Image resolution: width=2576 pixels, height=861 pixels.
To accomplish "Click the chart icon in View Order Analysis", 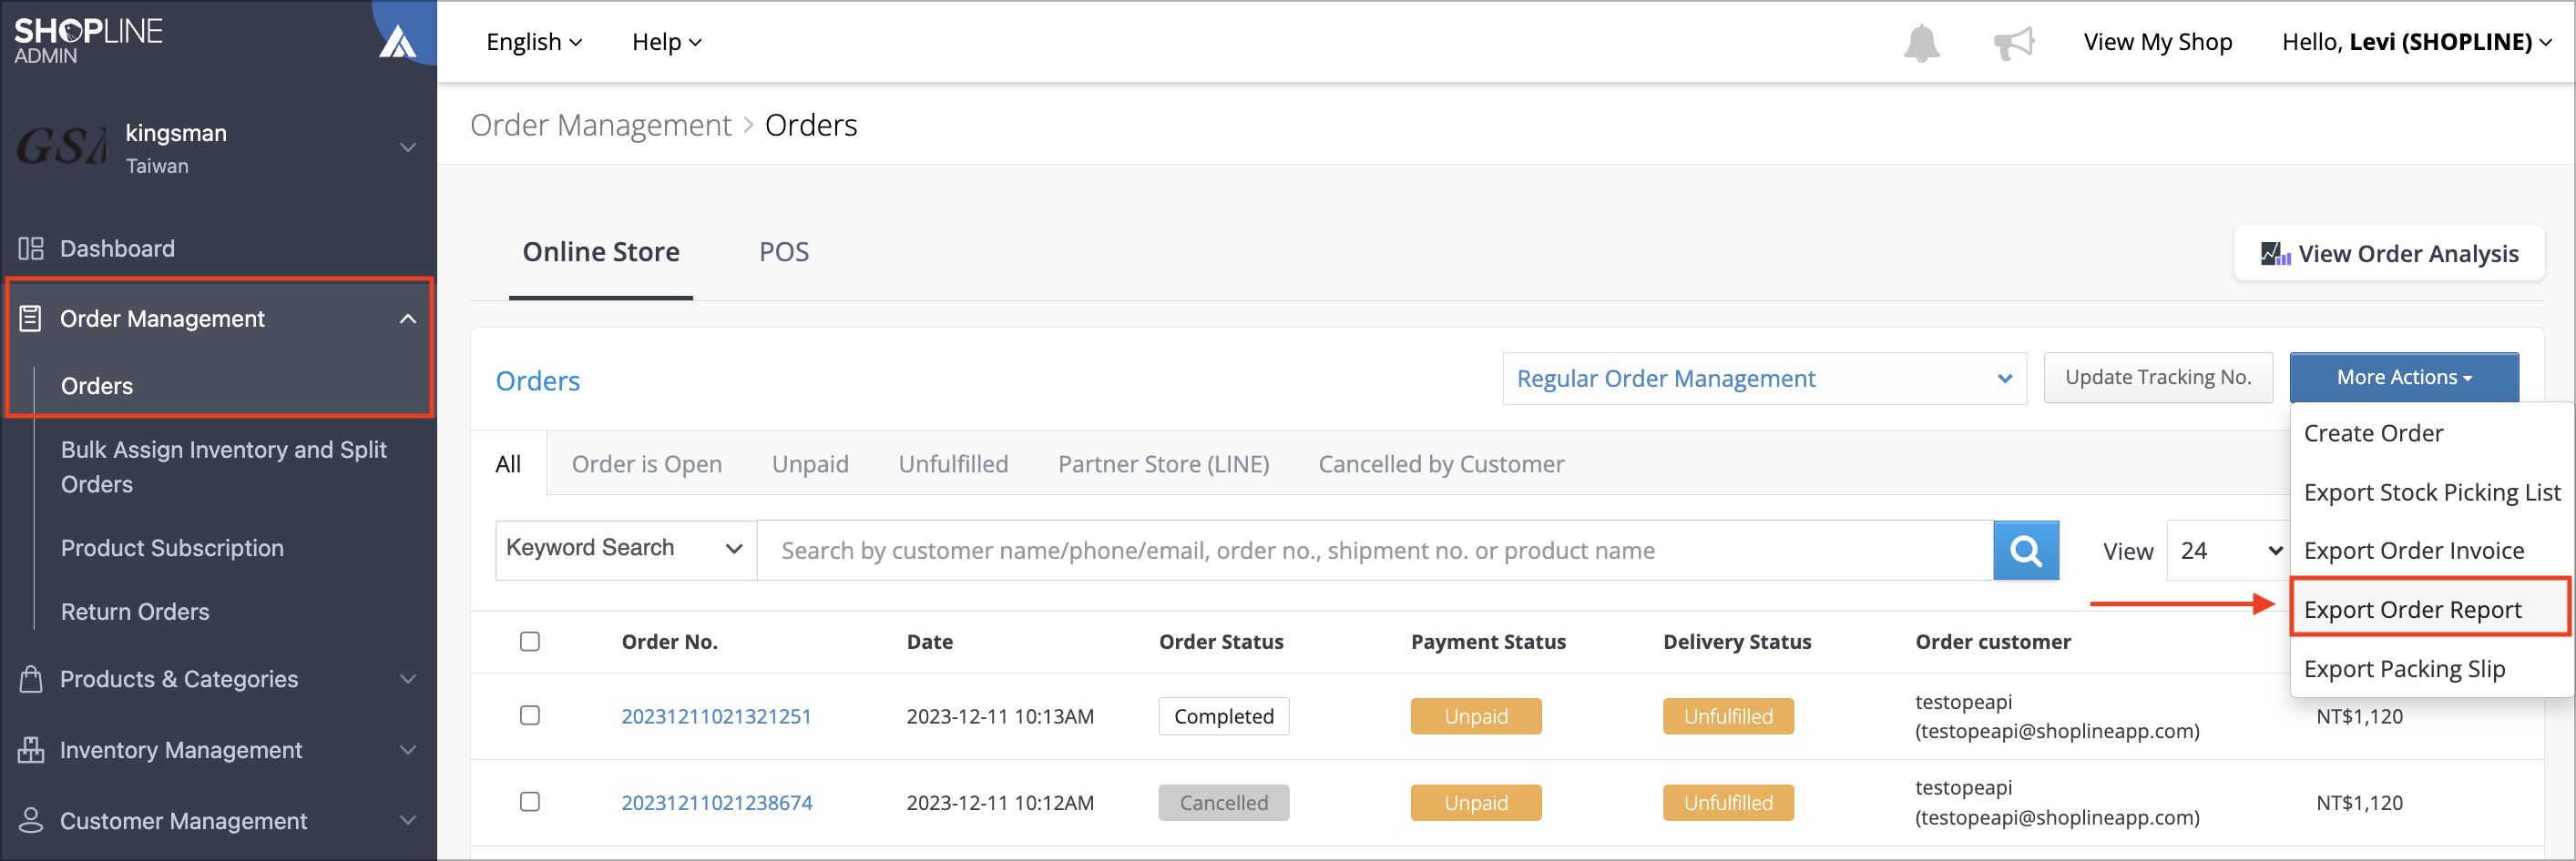I will (2275, 254).
